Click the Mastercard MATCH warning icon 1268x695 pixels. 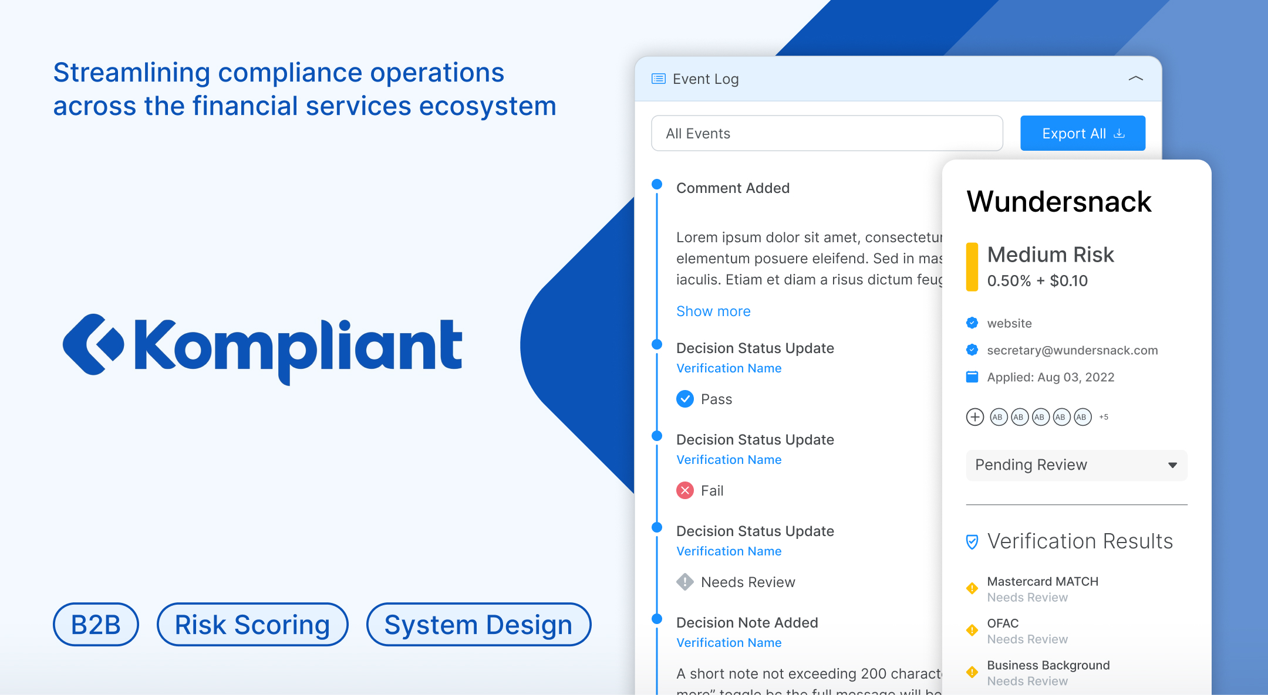pyautogui.click(x=972, y=588)
